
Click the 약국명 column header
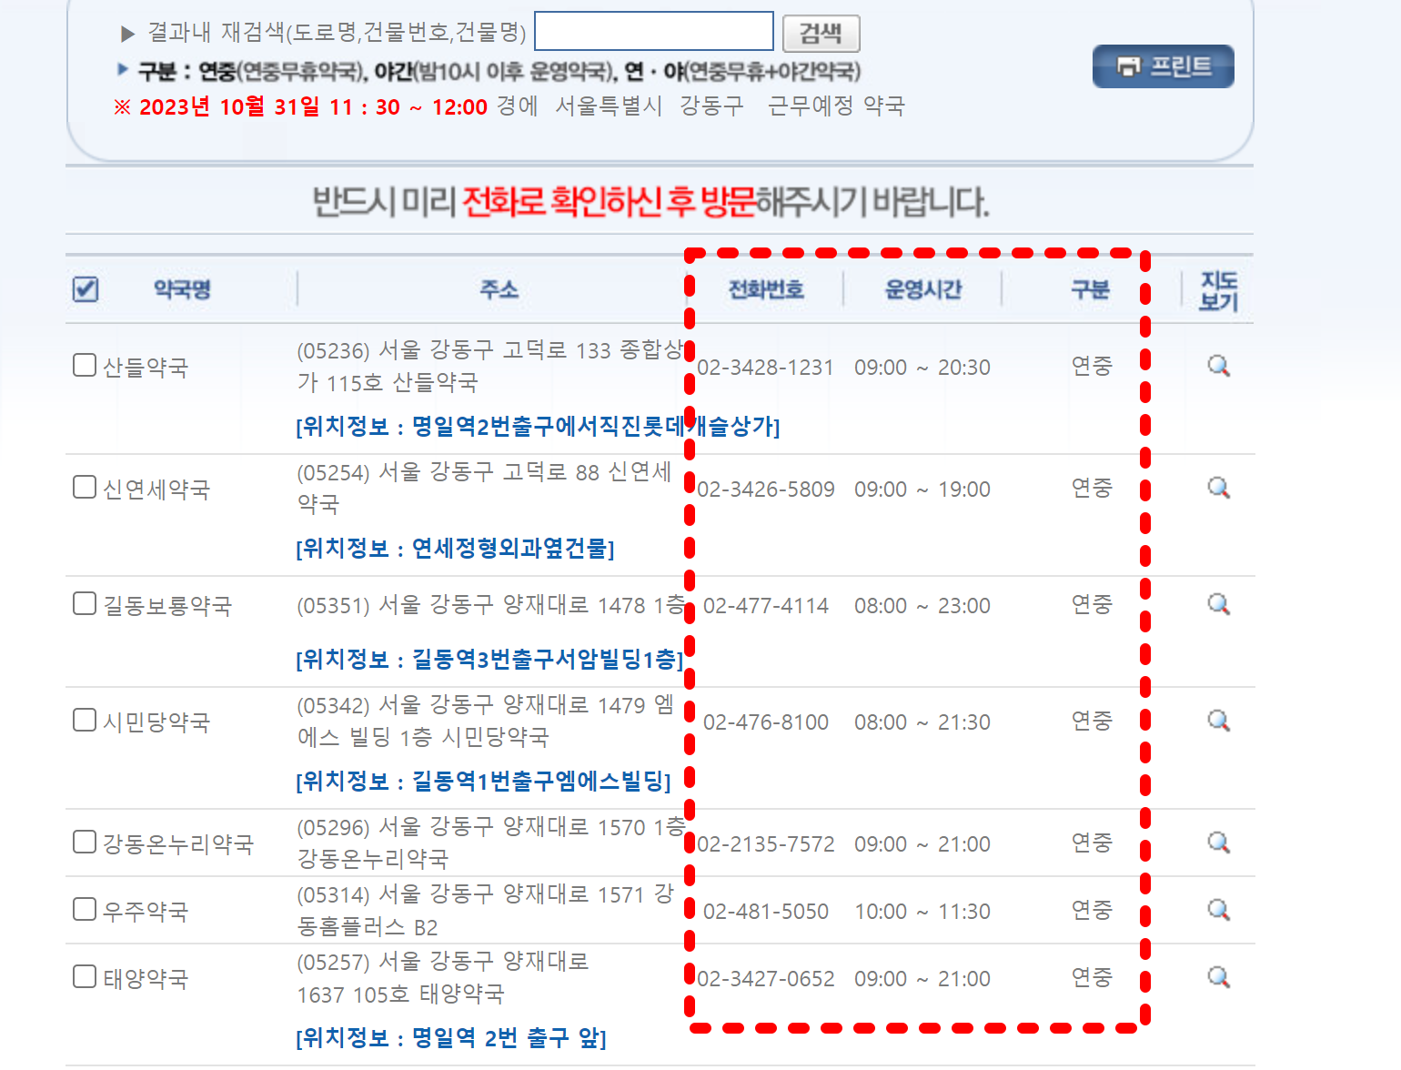(182, 289)
